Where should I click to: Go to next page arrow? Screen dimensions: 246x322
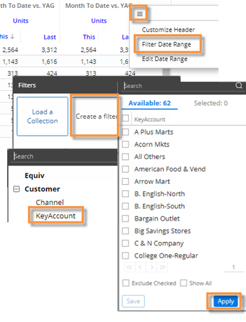152,267
